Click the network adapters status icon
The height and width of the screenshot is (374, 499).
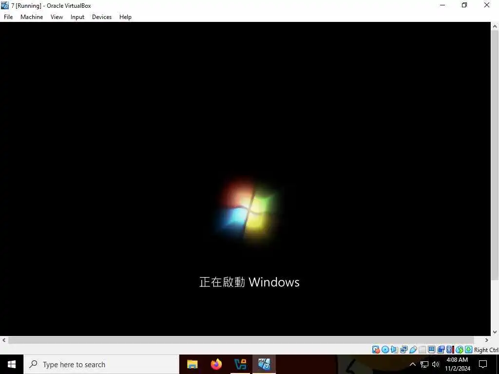pyautogui.click(x=404, y=350)
